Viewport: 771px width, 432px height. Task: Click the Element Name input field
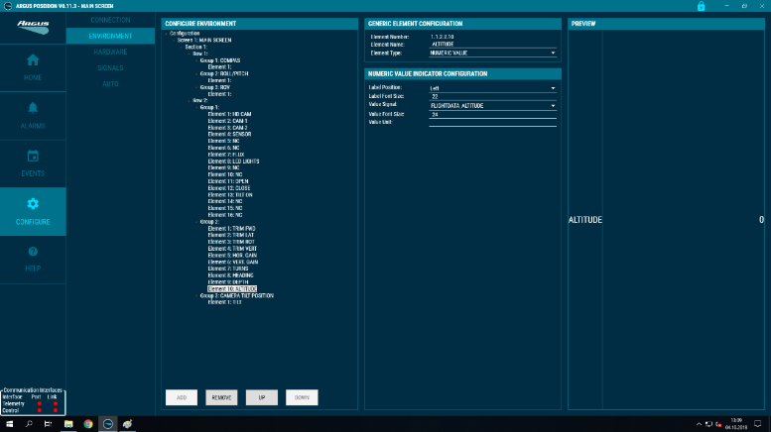click(x=492, y=45)
